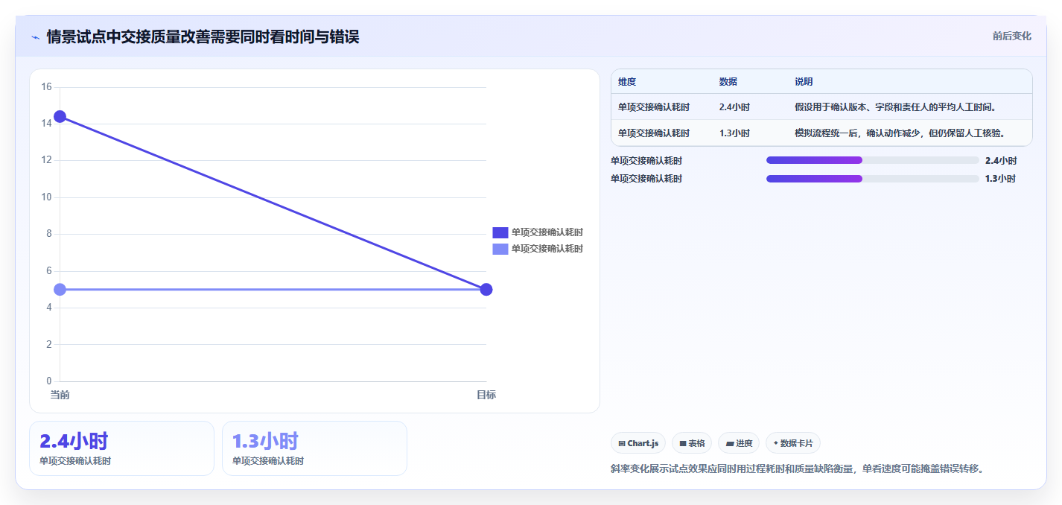The image size is (1062, 505).
Task: Click the 数据 table column header
Action: [x=728, y=82]
